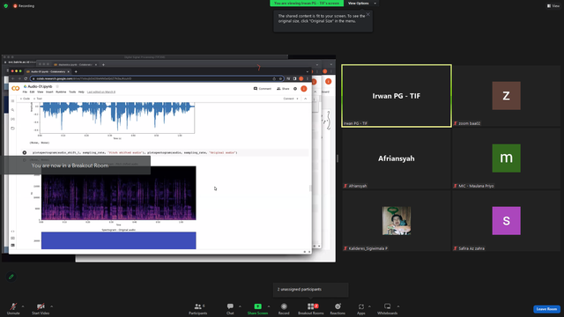The width and height of the screenshot is (564, 317).
Task: Open the Connect runtime dropdown
Action: (291, 99)
